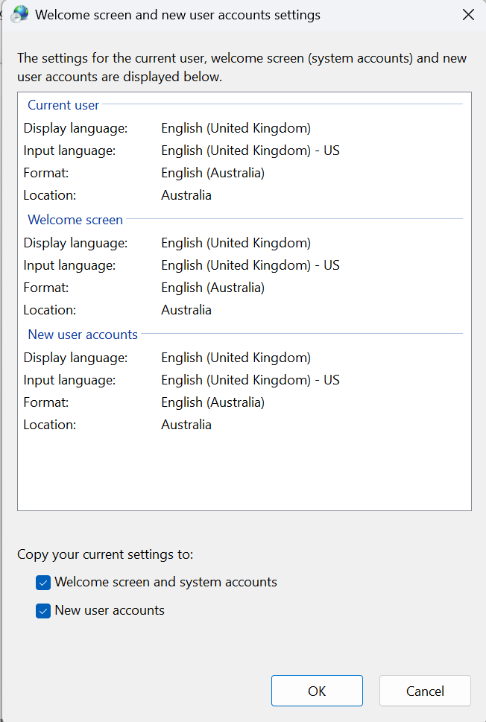Disable the New user accounts checkbox
Image resolution: width=486 pixels, height=722 pixels.
point(43,611)
